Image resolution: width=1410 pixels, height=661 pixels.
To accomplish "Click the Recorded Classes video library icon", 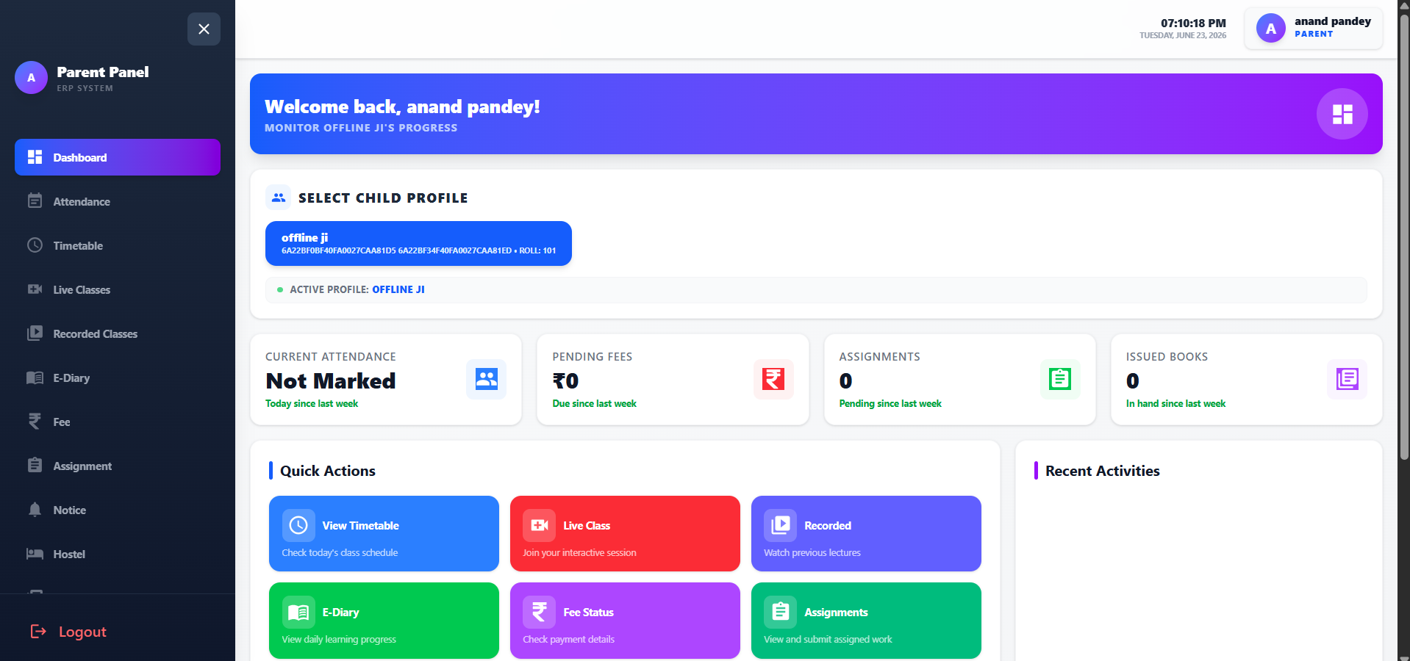I will click(x=35, y=333).
